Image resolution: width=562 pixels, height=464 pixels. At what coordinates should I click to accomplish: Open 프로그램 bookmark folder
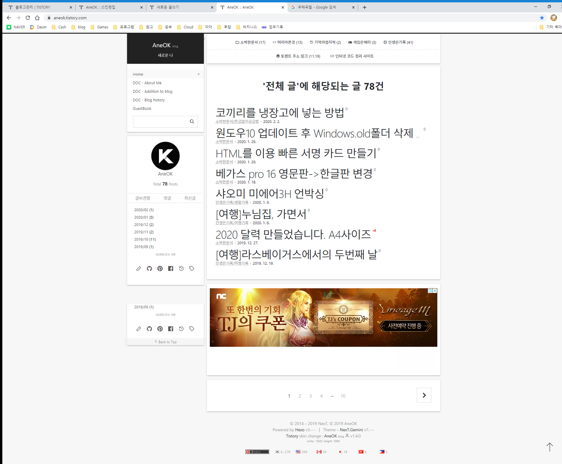pos(123,27)
